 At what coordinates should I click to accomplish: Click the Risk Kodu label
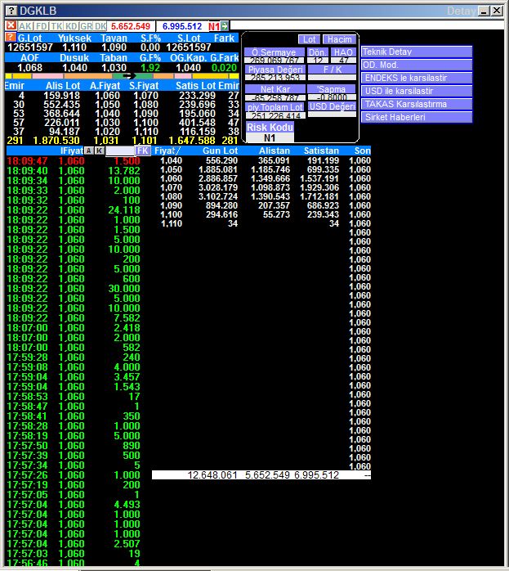pos(270,127)
